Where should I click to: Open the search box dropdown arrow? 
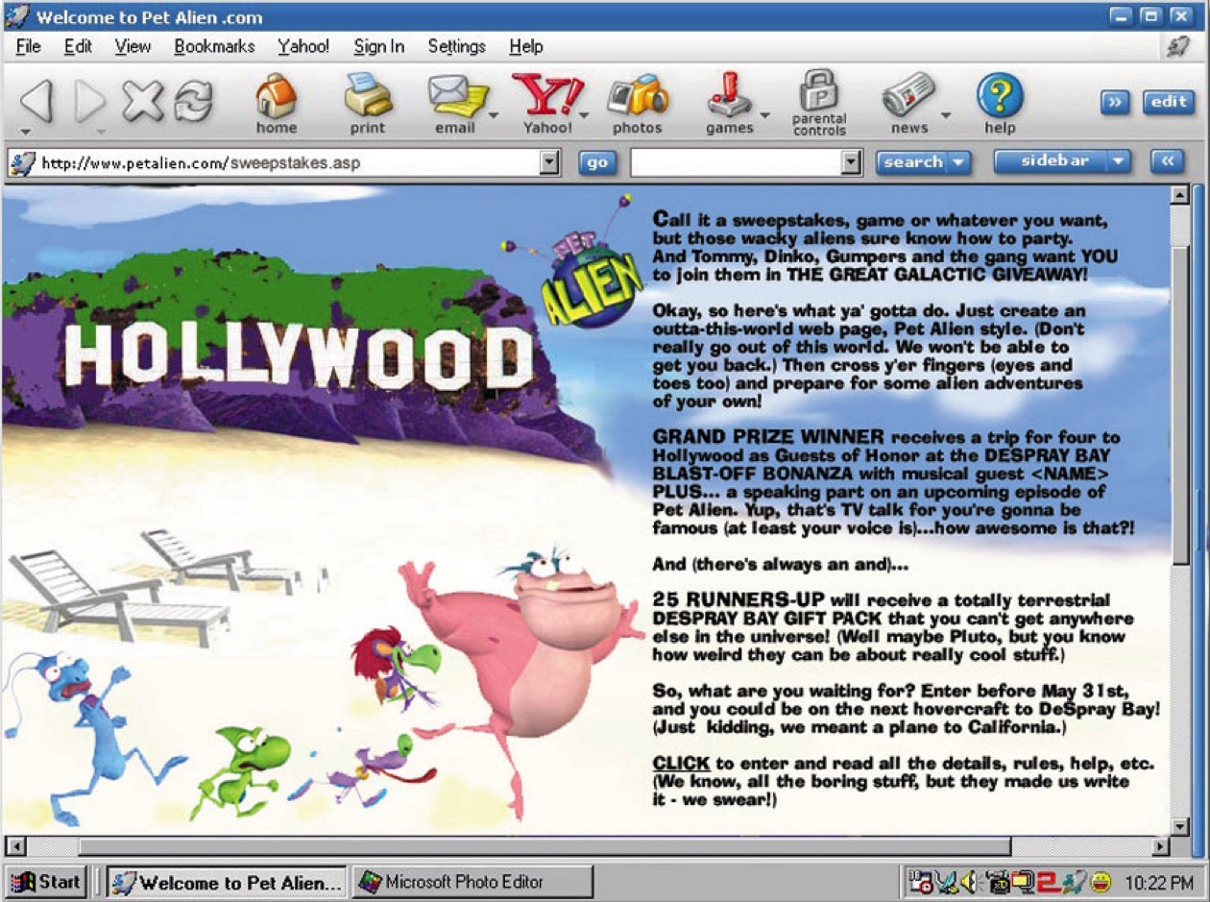851,163
